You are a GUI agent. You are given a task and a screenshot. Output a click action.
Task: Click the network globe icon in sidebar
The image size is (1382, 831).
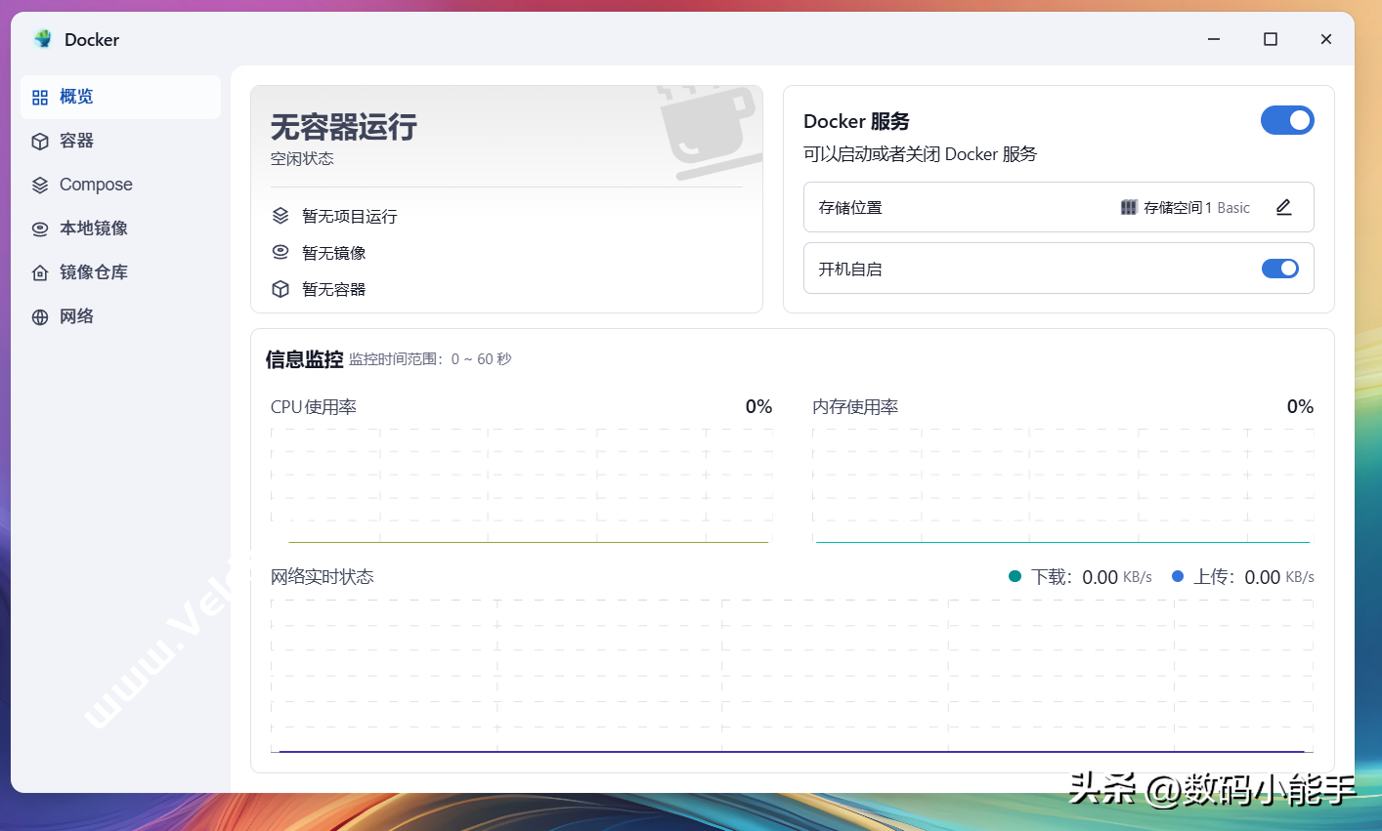coord(40,317)
